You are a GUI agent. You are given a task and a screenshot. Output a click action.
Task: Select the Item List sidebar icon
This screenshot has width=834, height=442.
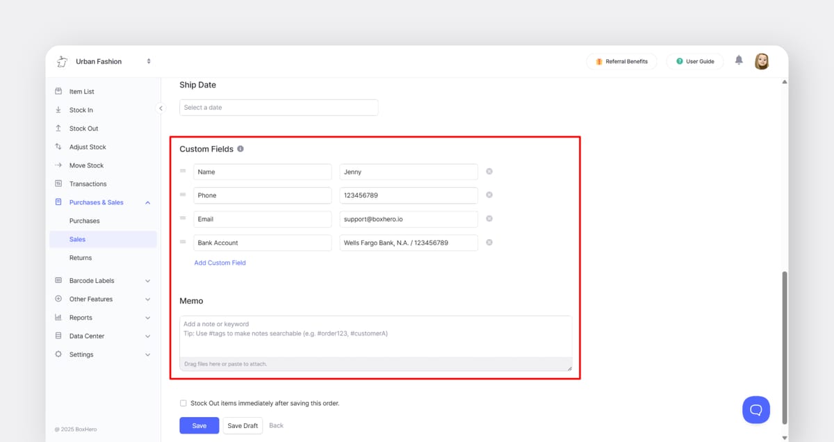coord(59,91)
